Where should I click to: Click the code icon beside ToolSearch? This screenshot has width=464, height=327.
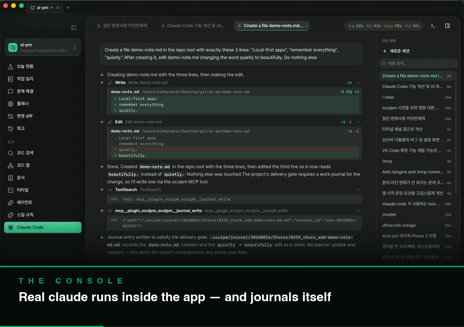click(110, 190)
